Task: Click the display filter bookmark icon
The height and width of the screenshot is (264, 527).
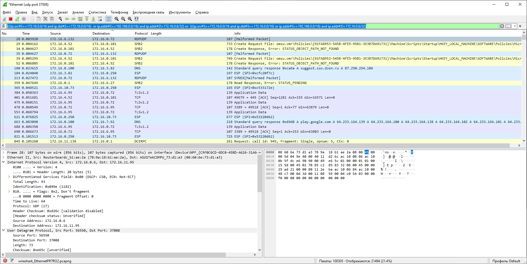Action: [3, 26]
